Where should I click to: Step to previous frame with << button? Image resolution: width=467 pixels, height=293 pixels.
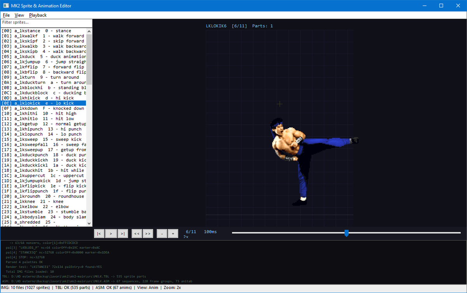pyautogui.click(x=137, y=233)
